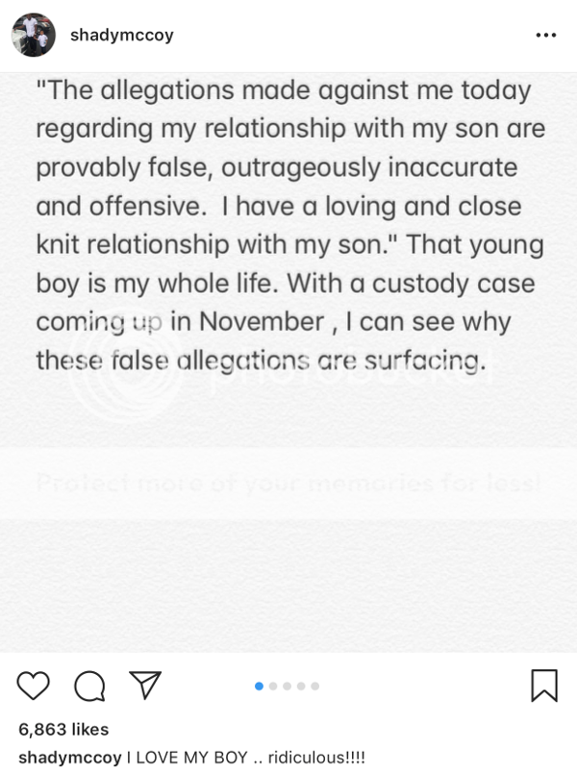The image size is (577, 773).
Task: Select the fifth carousel dot
Action: [314, 686]
